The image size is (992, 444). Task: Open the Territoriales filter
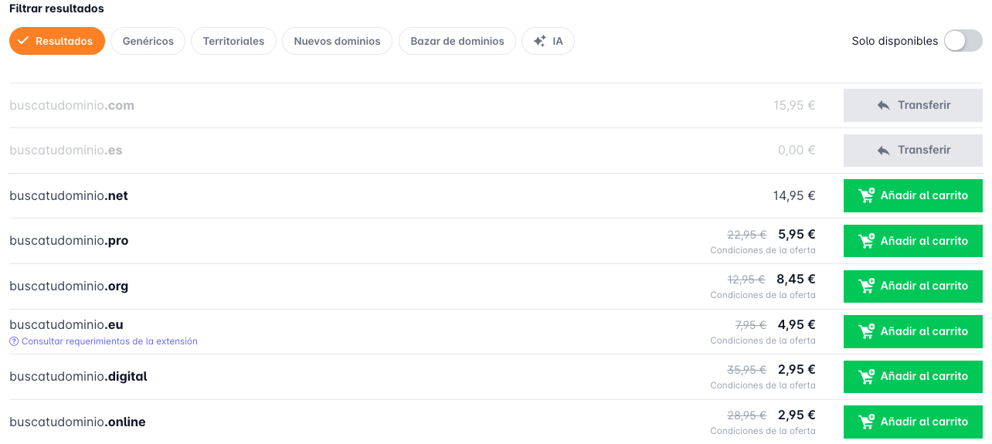(x=233, y=41)
